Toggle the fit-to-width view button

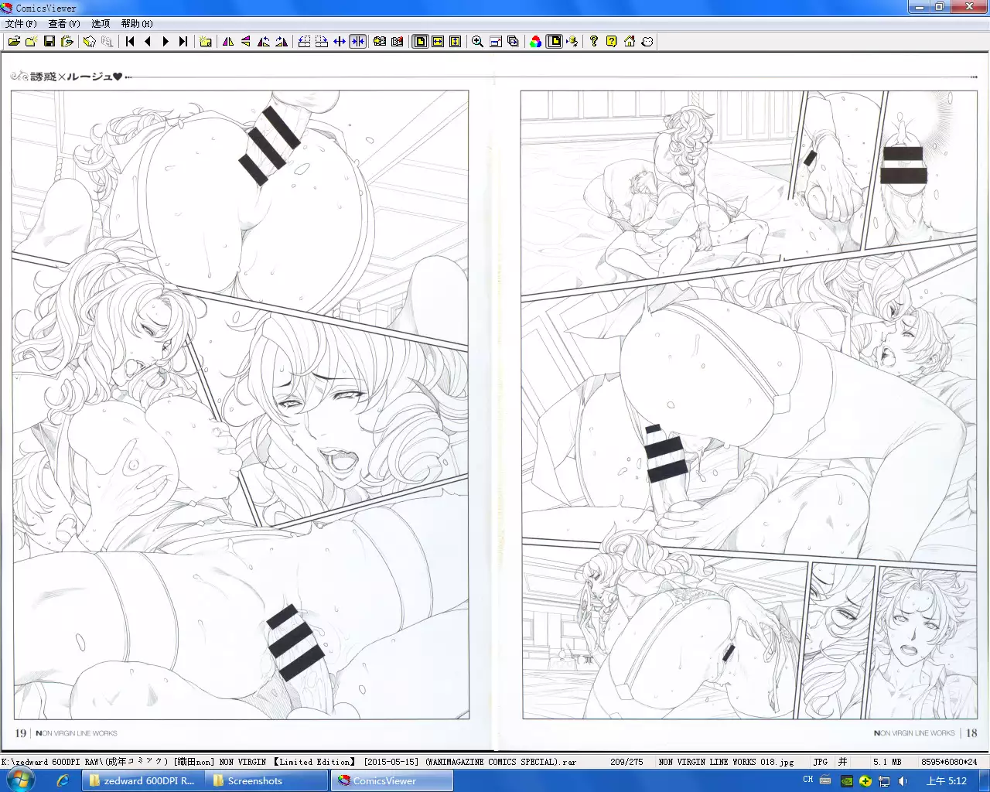tap(438, 42)
